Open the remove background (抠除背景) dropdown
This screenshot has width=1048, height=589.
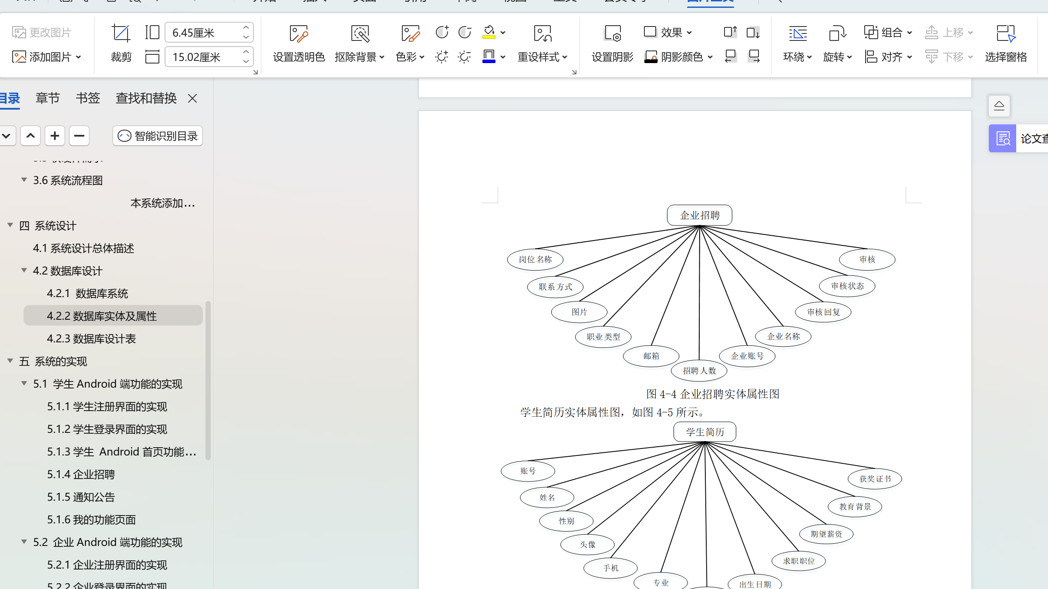click(382, 57)
